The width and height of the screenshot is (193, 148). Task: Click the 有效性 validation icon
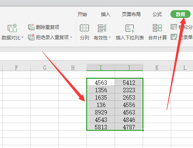(102, 28)
